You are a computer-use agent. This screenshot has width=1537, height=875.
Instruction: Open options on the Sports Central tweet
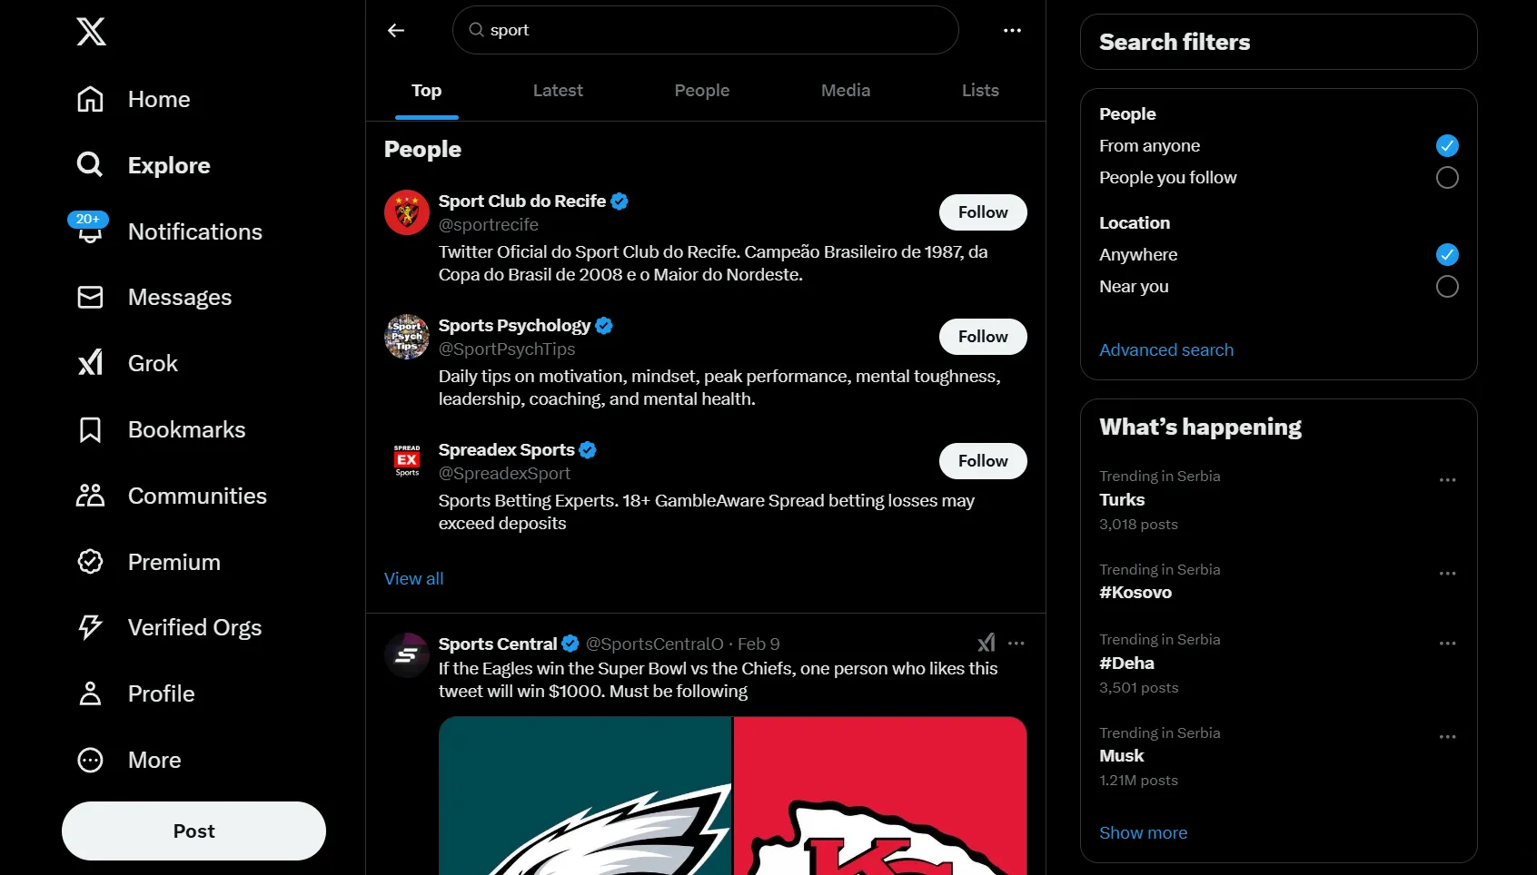[1015, 644]
